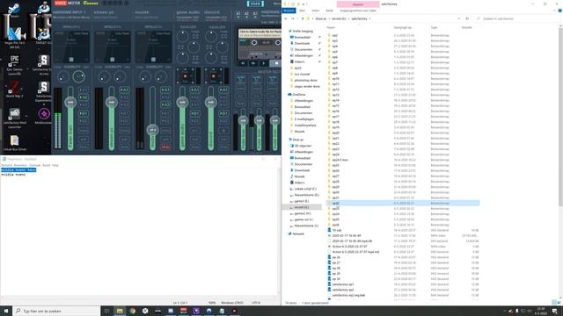Open Downloads under Snelle toegang

(x=302, y=43)
